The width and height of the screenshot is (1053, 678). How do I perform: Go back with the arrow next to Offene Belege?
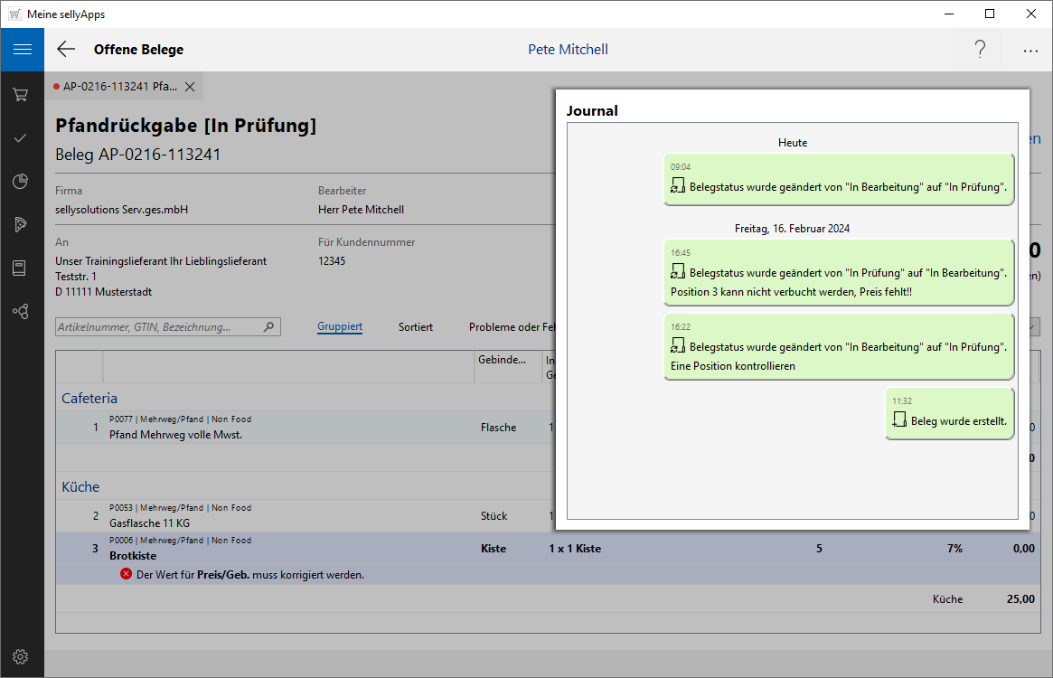[66, 50]
